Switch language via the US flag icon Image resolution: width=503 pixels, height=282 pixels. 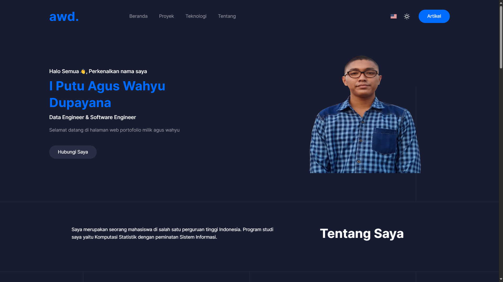pyautogui.click(x=393, y=16)
